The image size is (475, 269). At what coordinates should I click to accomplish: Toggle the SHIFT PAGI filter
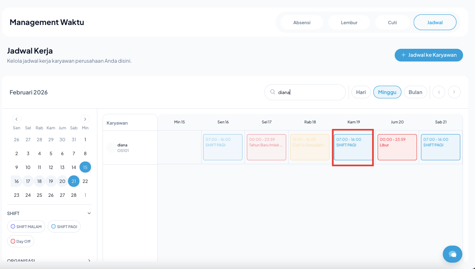point(64,227)
